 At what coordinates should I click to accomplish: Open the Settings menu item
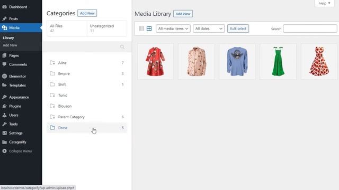[21, 133]
